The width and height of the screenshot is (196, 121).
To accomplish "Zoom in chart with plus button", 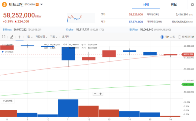I will coord(100,94).
